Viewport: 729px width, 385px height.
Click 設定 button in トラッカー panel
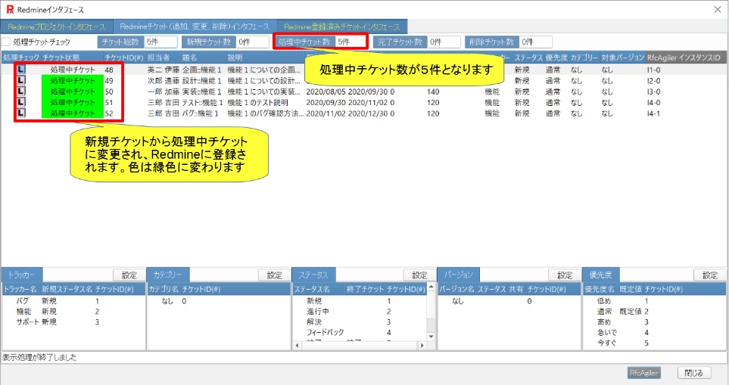tap(129, 275)
